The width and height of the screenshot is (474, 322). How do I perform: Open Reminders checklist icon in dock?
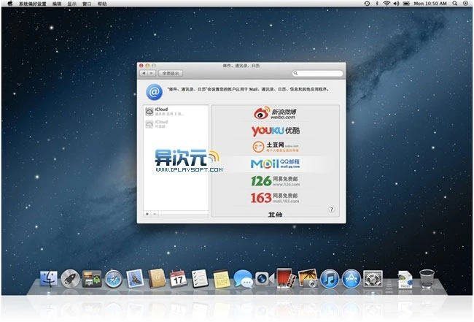point(200,279)
